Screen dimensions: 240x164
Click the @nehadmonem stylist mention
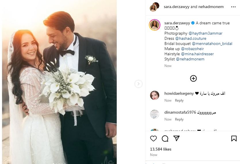190,59
